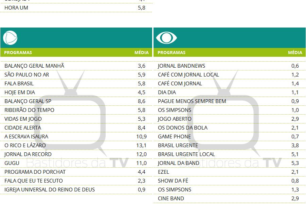Viewport: 306px width, 204px height.
Task: Click CINE BAND program row
Action: [171, 199]
